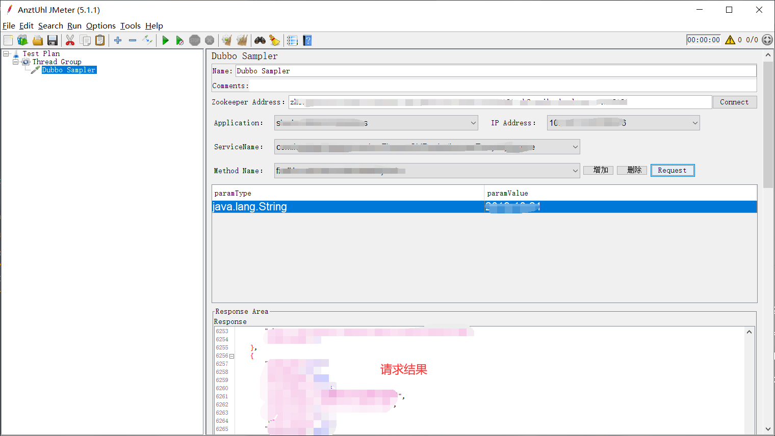Open the Templates icon in toolbar
The image size is (775, 436).
(x=22, y=40)
